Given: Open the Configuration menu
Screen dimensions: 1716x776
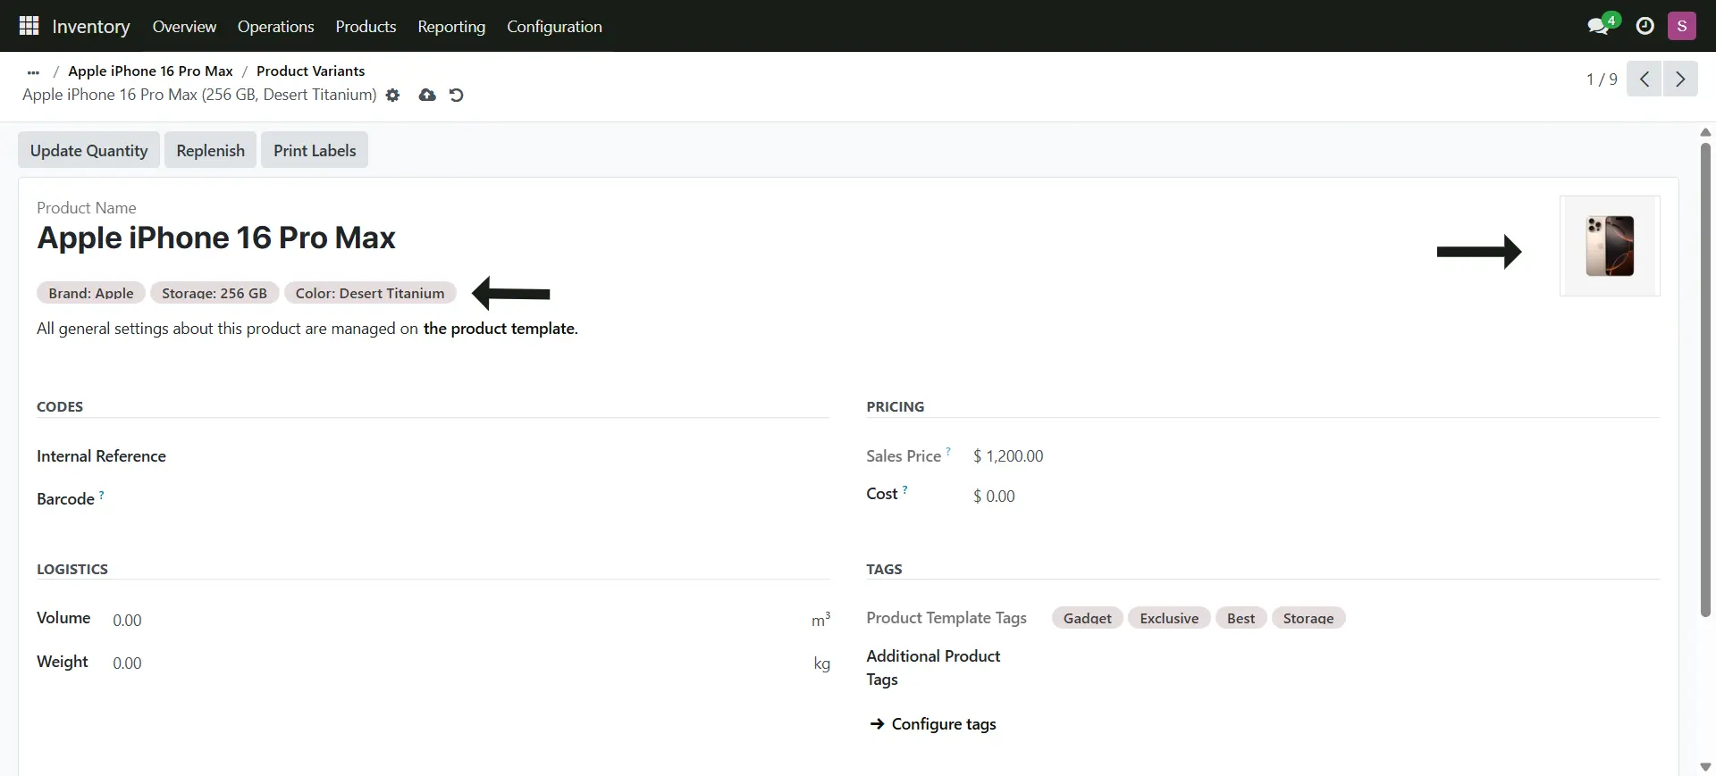Looking at the screenshot, I should 554,27.
